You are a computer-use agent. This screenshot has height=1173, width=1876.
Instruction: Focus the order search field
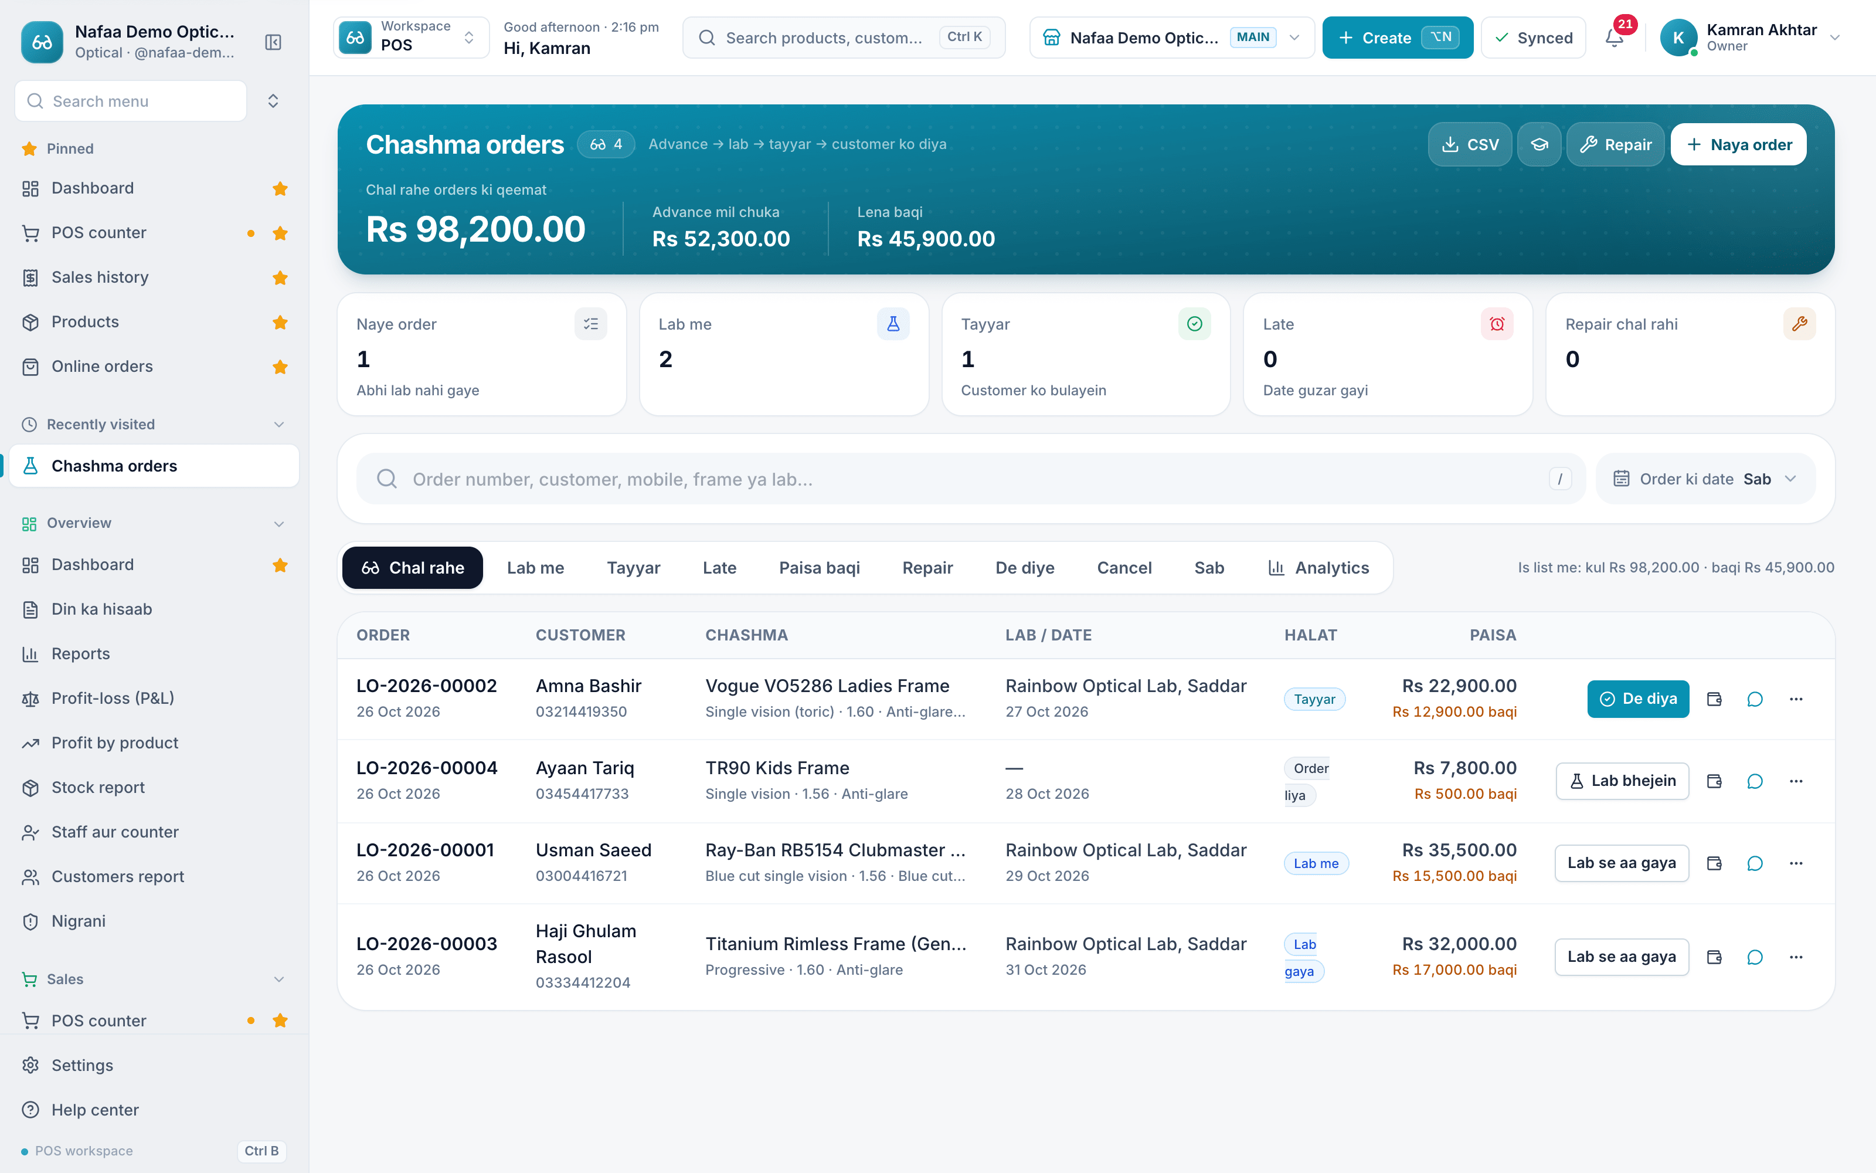point(971,479)
